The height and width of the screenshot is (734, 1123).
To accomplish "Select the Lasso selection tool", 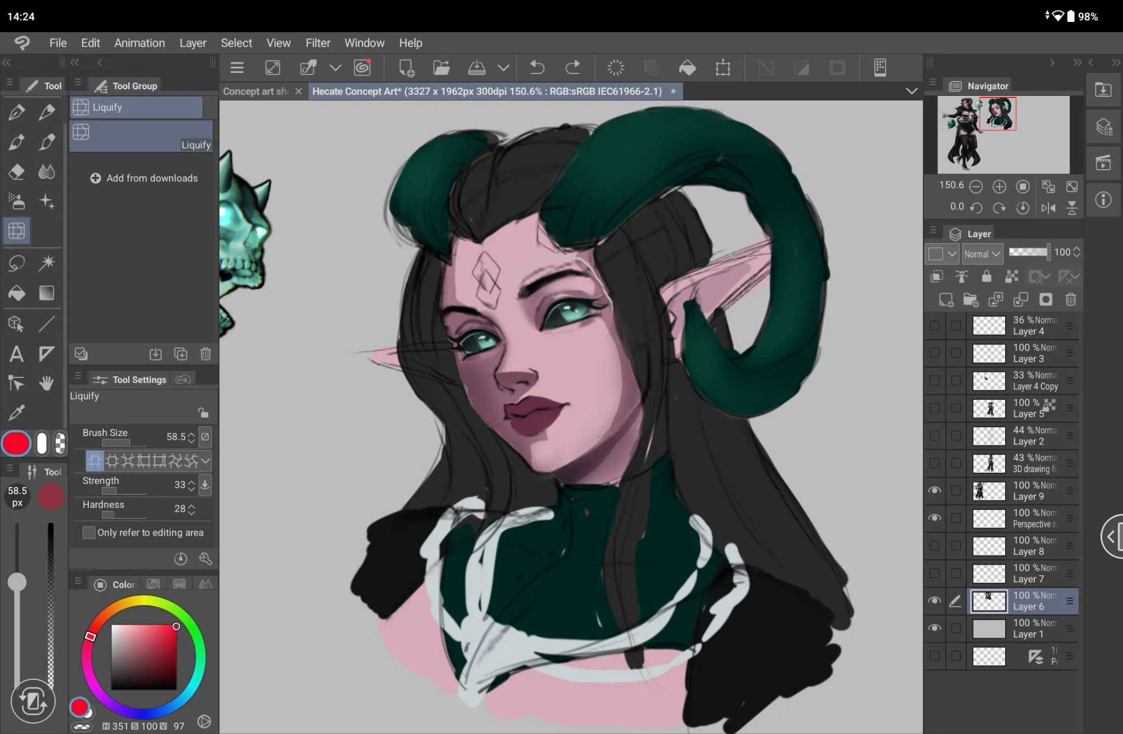I will 16,263.
